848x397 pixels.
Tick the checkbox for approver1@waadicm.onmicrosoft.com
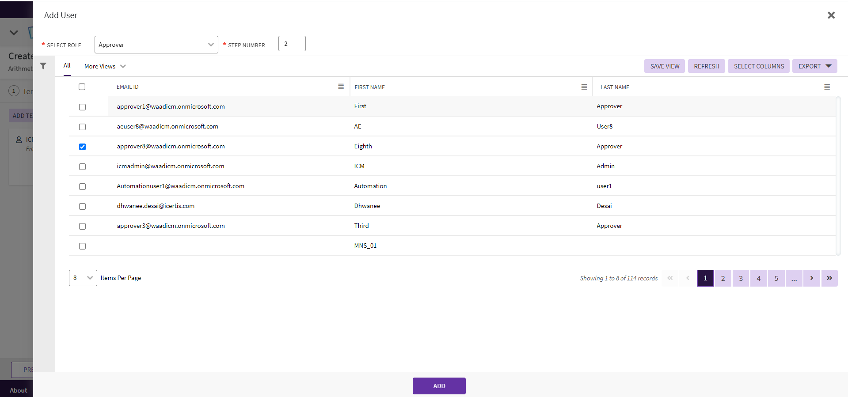[82, 107]
